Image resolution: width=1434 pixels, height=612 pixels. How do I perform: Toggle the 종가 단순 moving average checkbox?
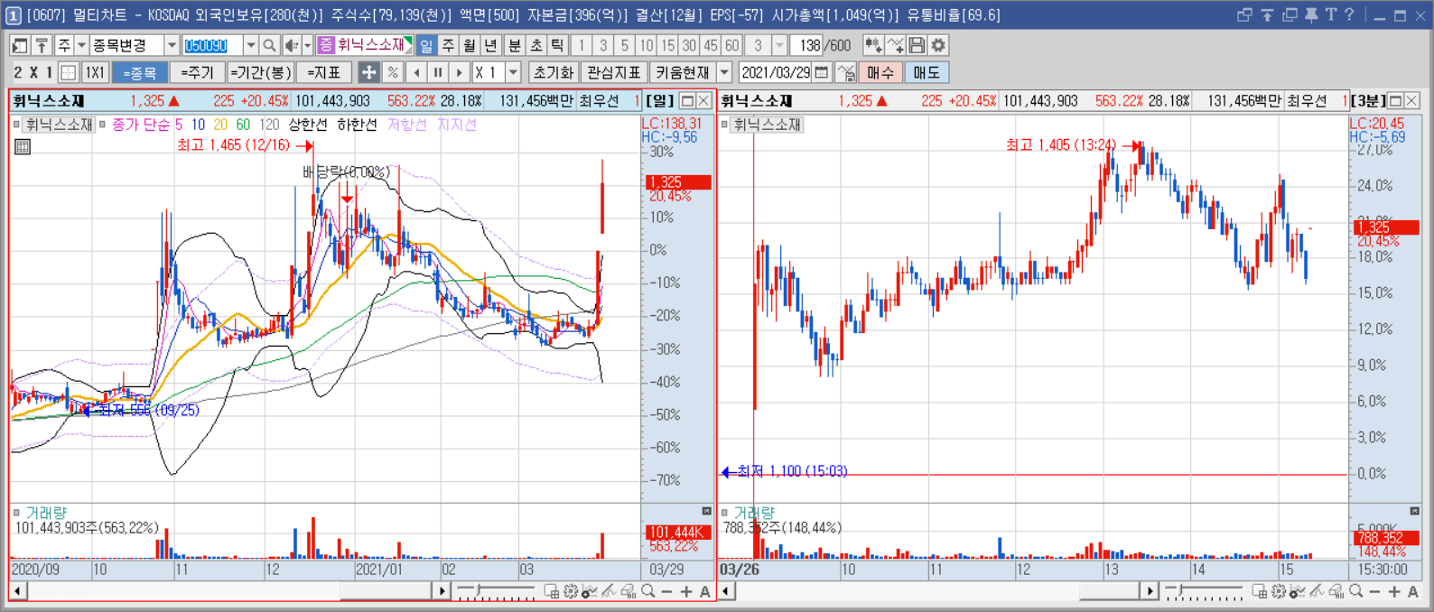103,125
